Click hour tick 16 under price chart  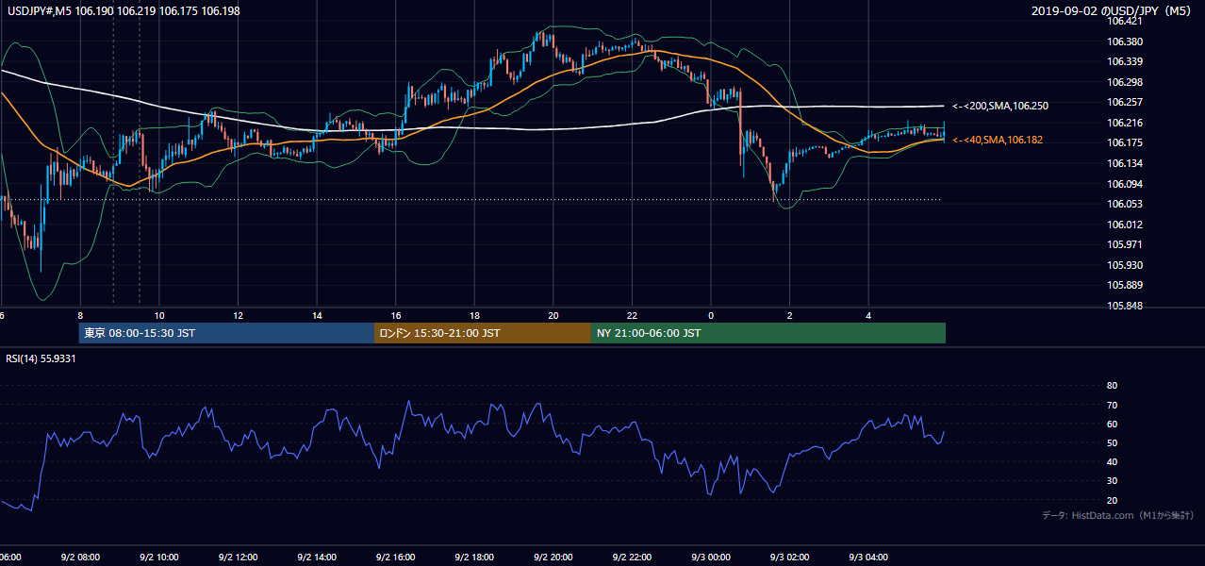pos(396,316)
